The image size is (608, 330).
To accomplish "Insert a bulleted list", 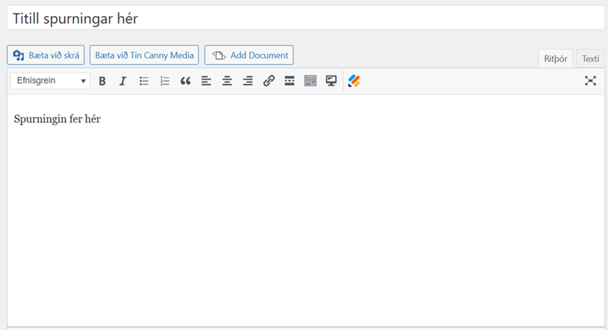I will pos(144,81).
